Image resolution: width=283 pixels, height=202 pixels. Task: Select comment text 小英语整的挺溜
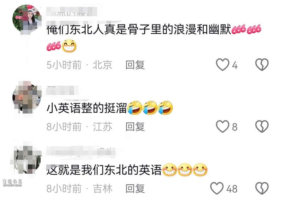click(x=87, y=108)
